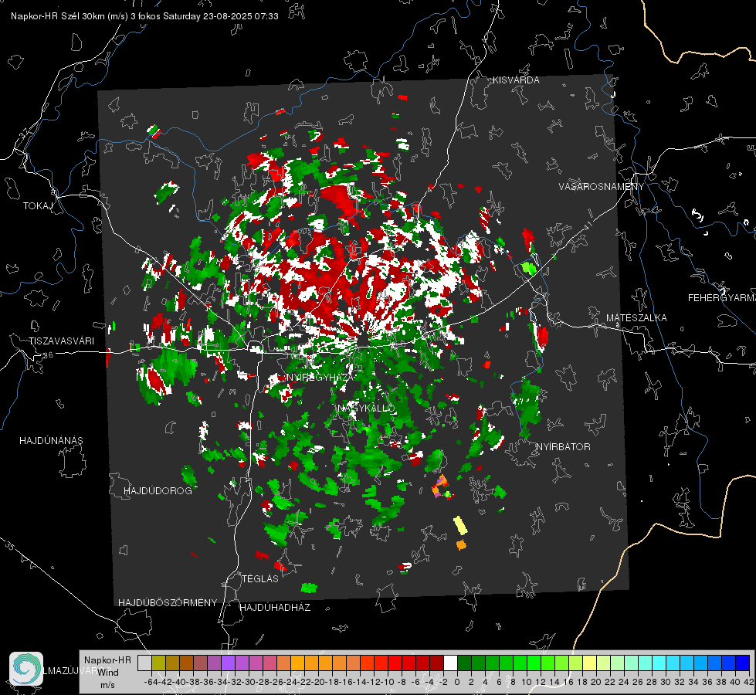Select the TÉGLÁS town label

coord(260,579)
